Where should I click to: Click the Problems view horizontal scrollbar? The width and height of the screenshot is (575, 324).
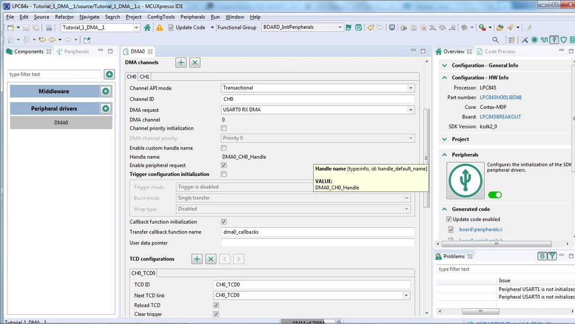point(481,311)
